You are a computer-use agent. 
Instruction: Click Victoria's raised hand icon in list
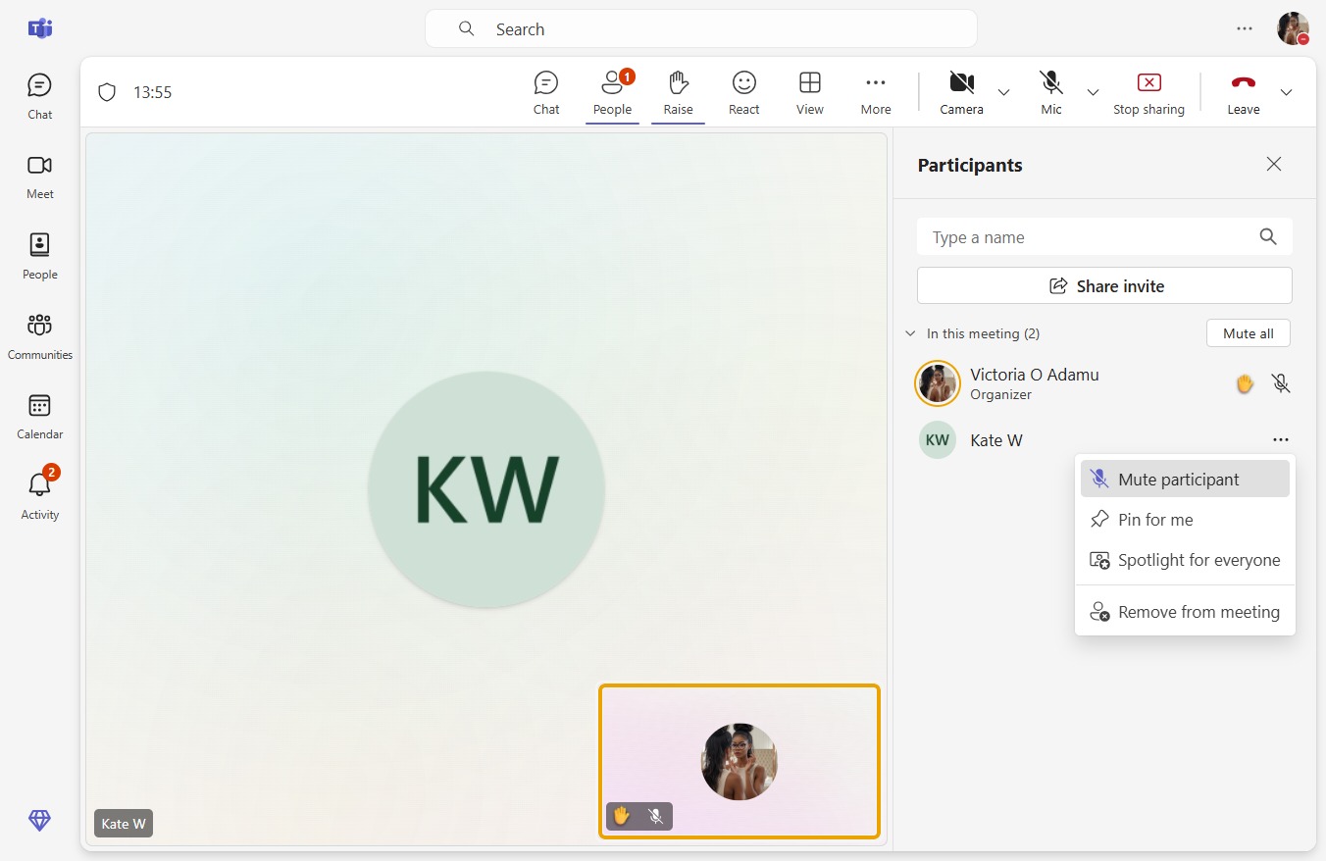[1245, 383]
